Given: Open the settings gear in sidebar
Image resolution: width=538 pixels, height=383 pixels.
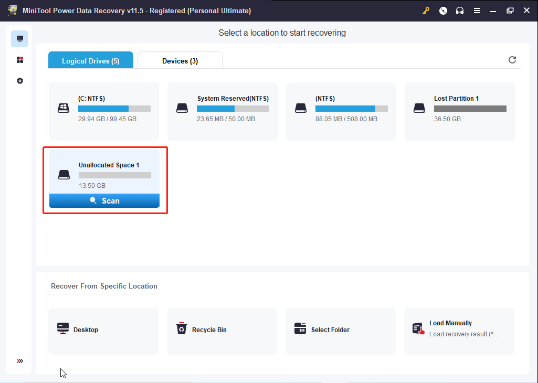Looking at the screenshot, I should coord(20,81).
